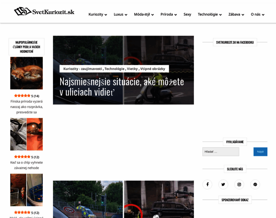Open the SvetKuriozit.sk logo homepage
This screenshot has width=276, height=218.
click(x=44, y=12)
